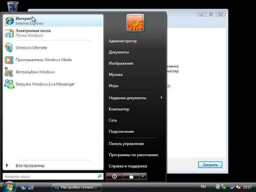256x192 pixels.
Task: Click the Фотоальбом Windows text
Action: [x=35, y=72]
